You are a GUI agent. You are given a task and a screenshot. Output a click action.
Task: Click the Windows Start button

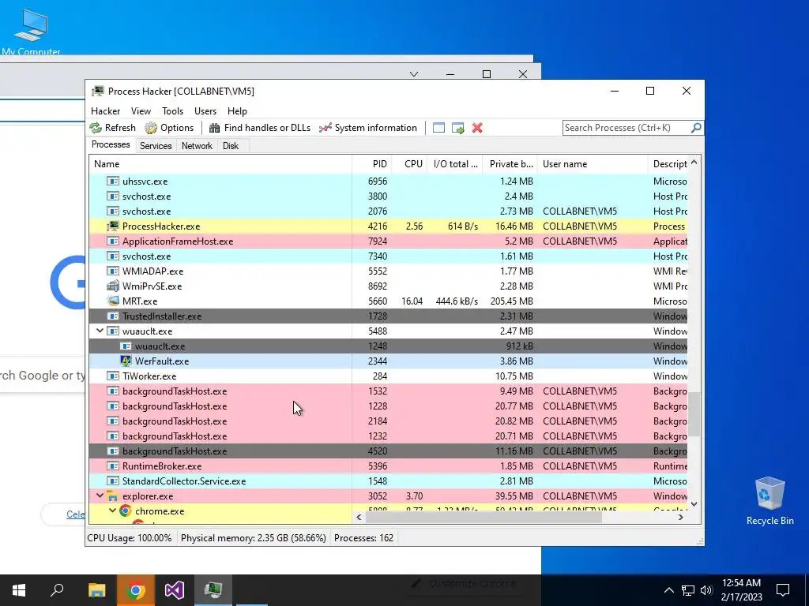pyautogui.click(x=19, y=590)
